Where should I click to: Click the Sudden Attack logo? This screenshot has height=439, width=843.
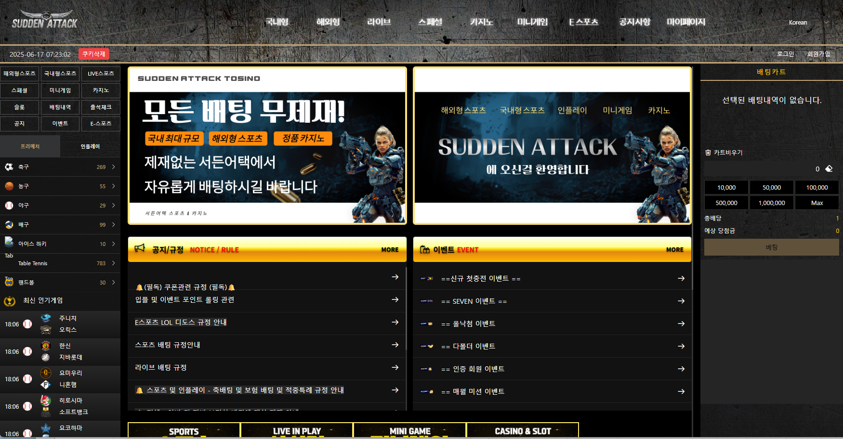(44, 20)
